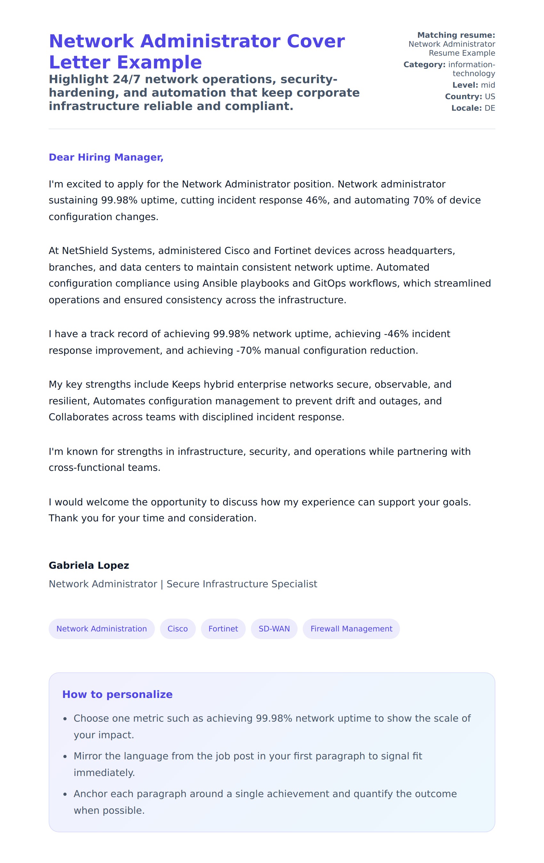544x863 pixels.
Task: Click the information-technology category value
Action: [471, 69]
